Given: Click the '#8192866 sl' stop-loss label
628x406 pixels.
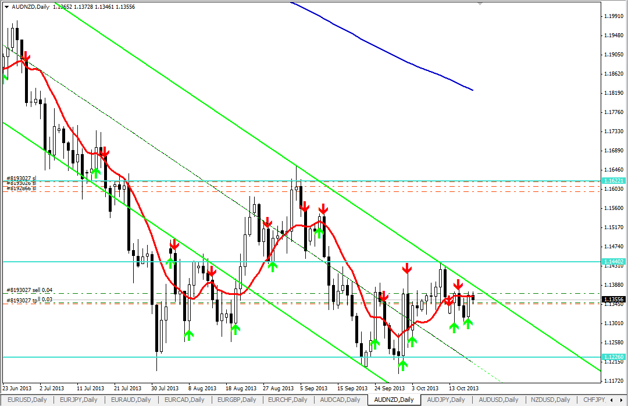Looking at the screenshot, I should (x=22, y=188).
